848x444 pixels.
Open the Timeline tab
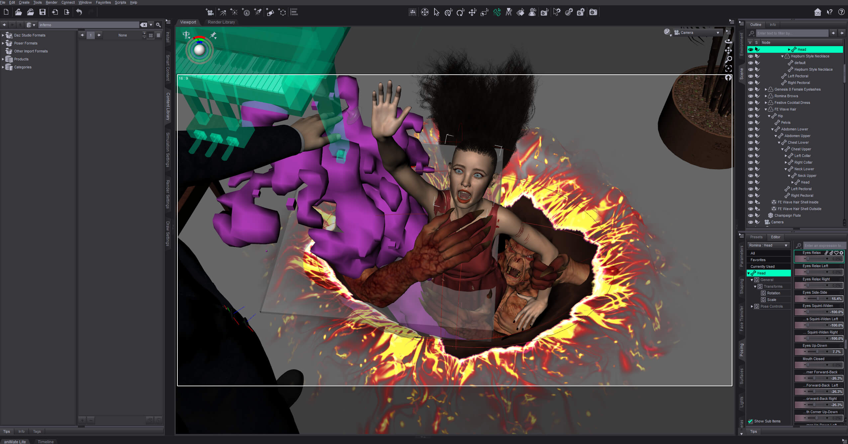(x=46, y=442)
